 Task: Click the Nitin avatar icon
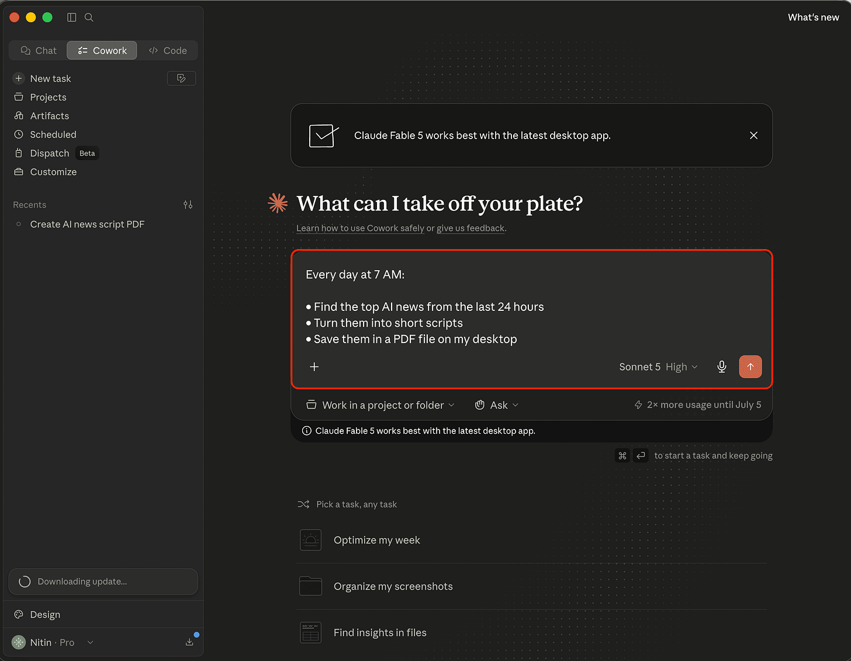pos(19,642)
